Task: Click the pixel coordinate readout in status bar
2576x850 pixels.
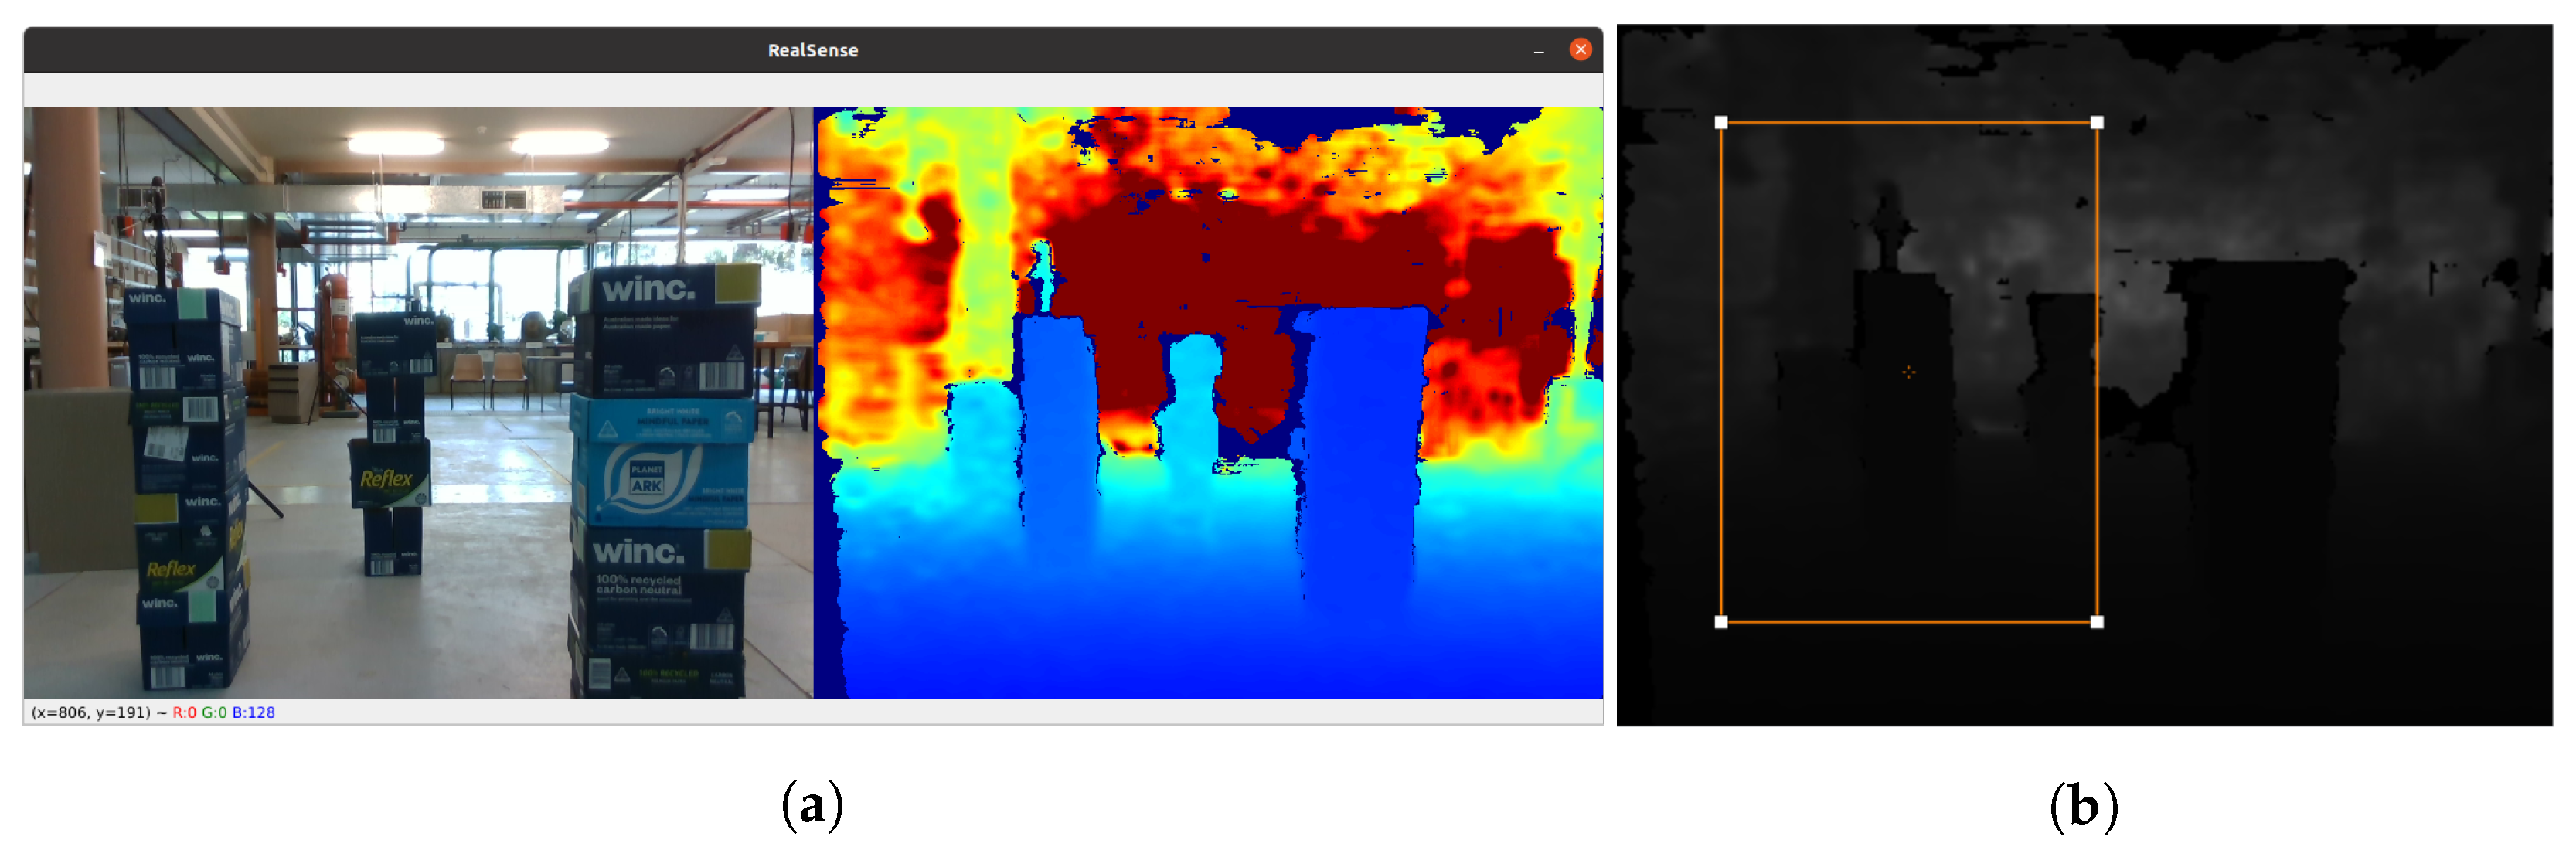Action: (x=90, y=712)
